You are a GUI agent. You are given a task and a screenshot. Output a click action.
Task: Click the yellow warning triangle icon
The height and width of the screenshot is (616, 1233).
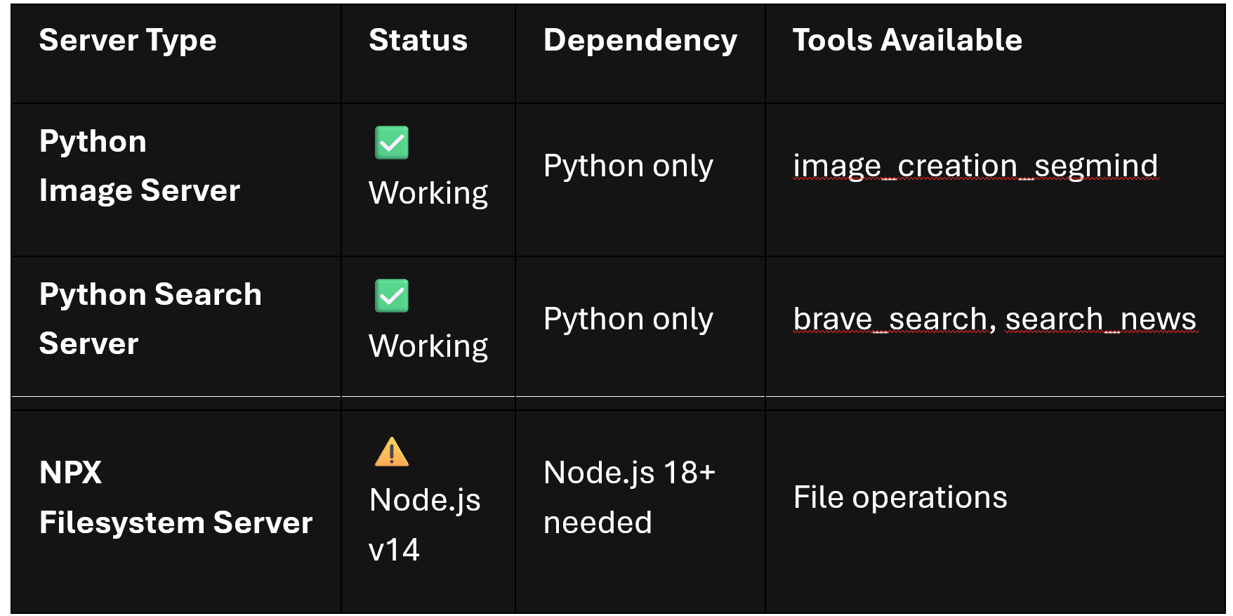392,452
